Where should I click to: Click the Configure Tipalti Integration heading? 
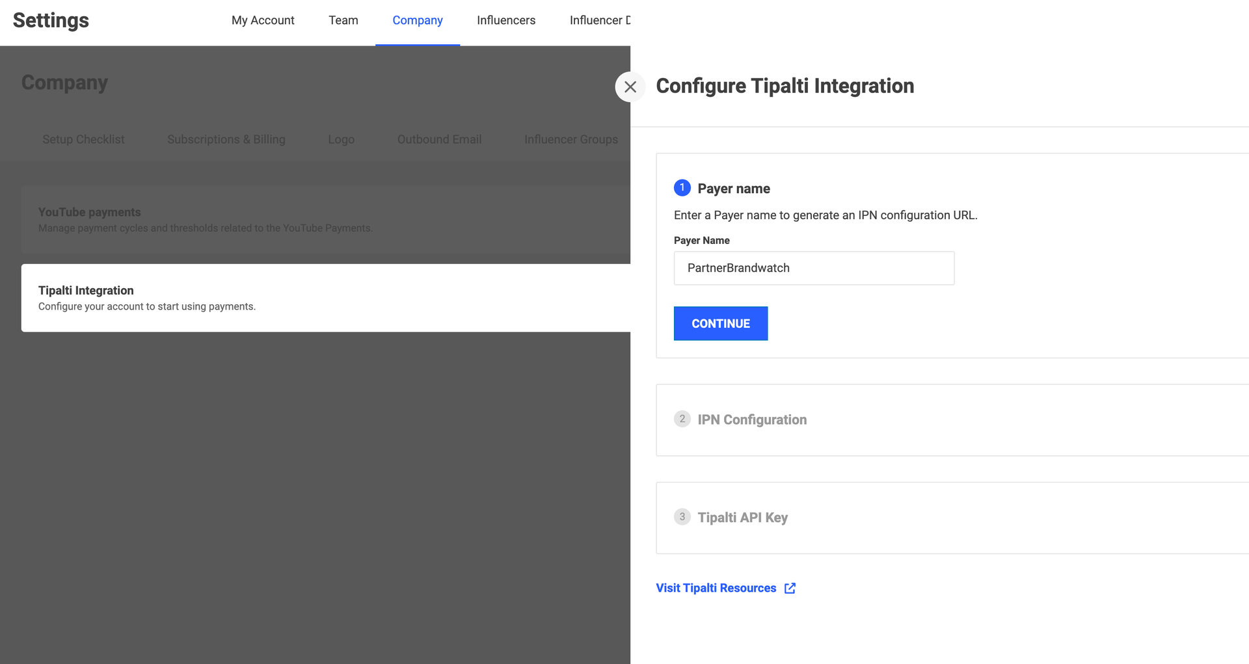[785, 86]
